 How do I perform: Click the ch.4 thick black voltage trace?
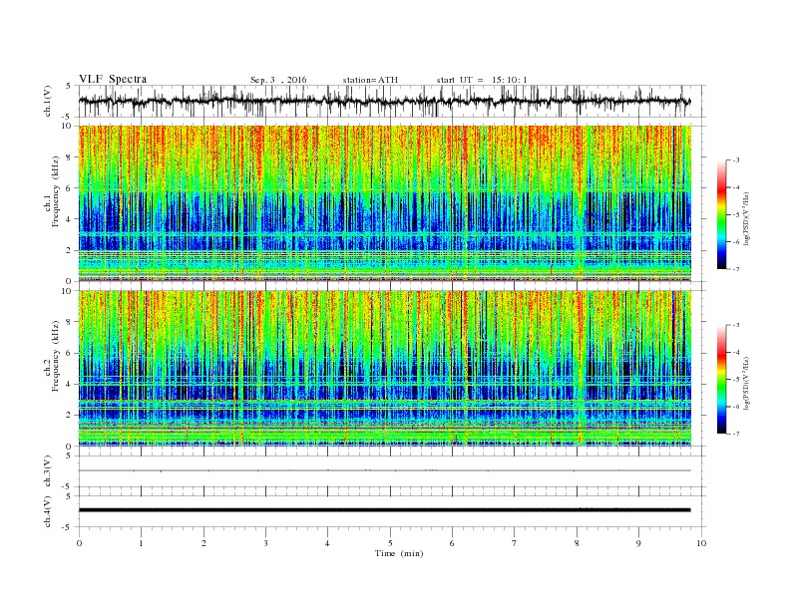[384, 510]
